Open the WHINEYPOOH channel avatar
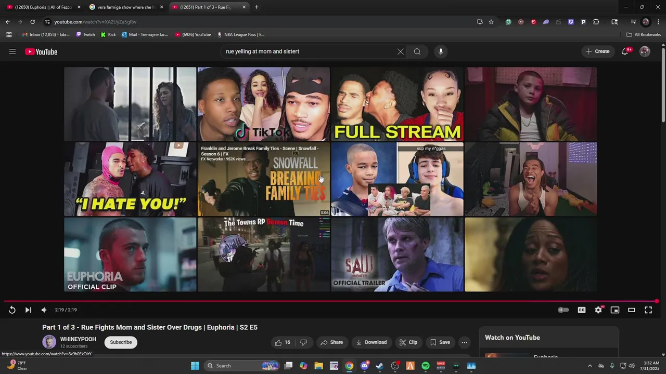The image size is (666, 374). [49, 342]
